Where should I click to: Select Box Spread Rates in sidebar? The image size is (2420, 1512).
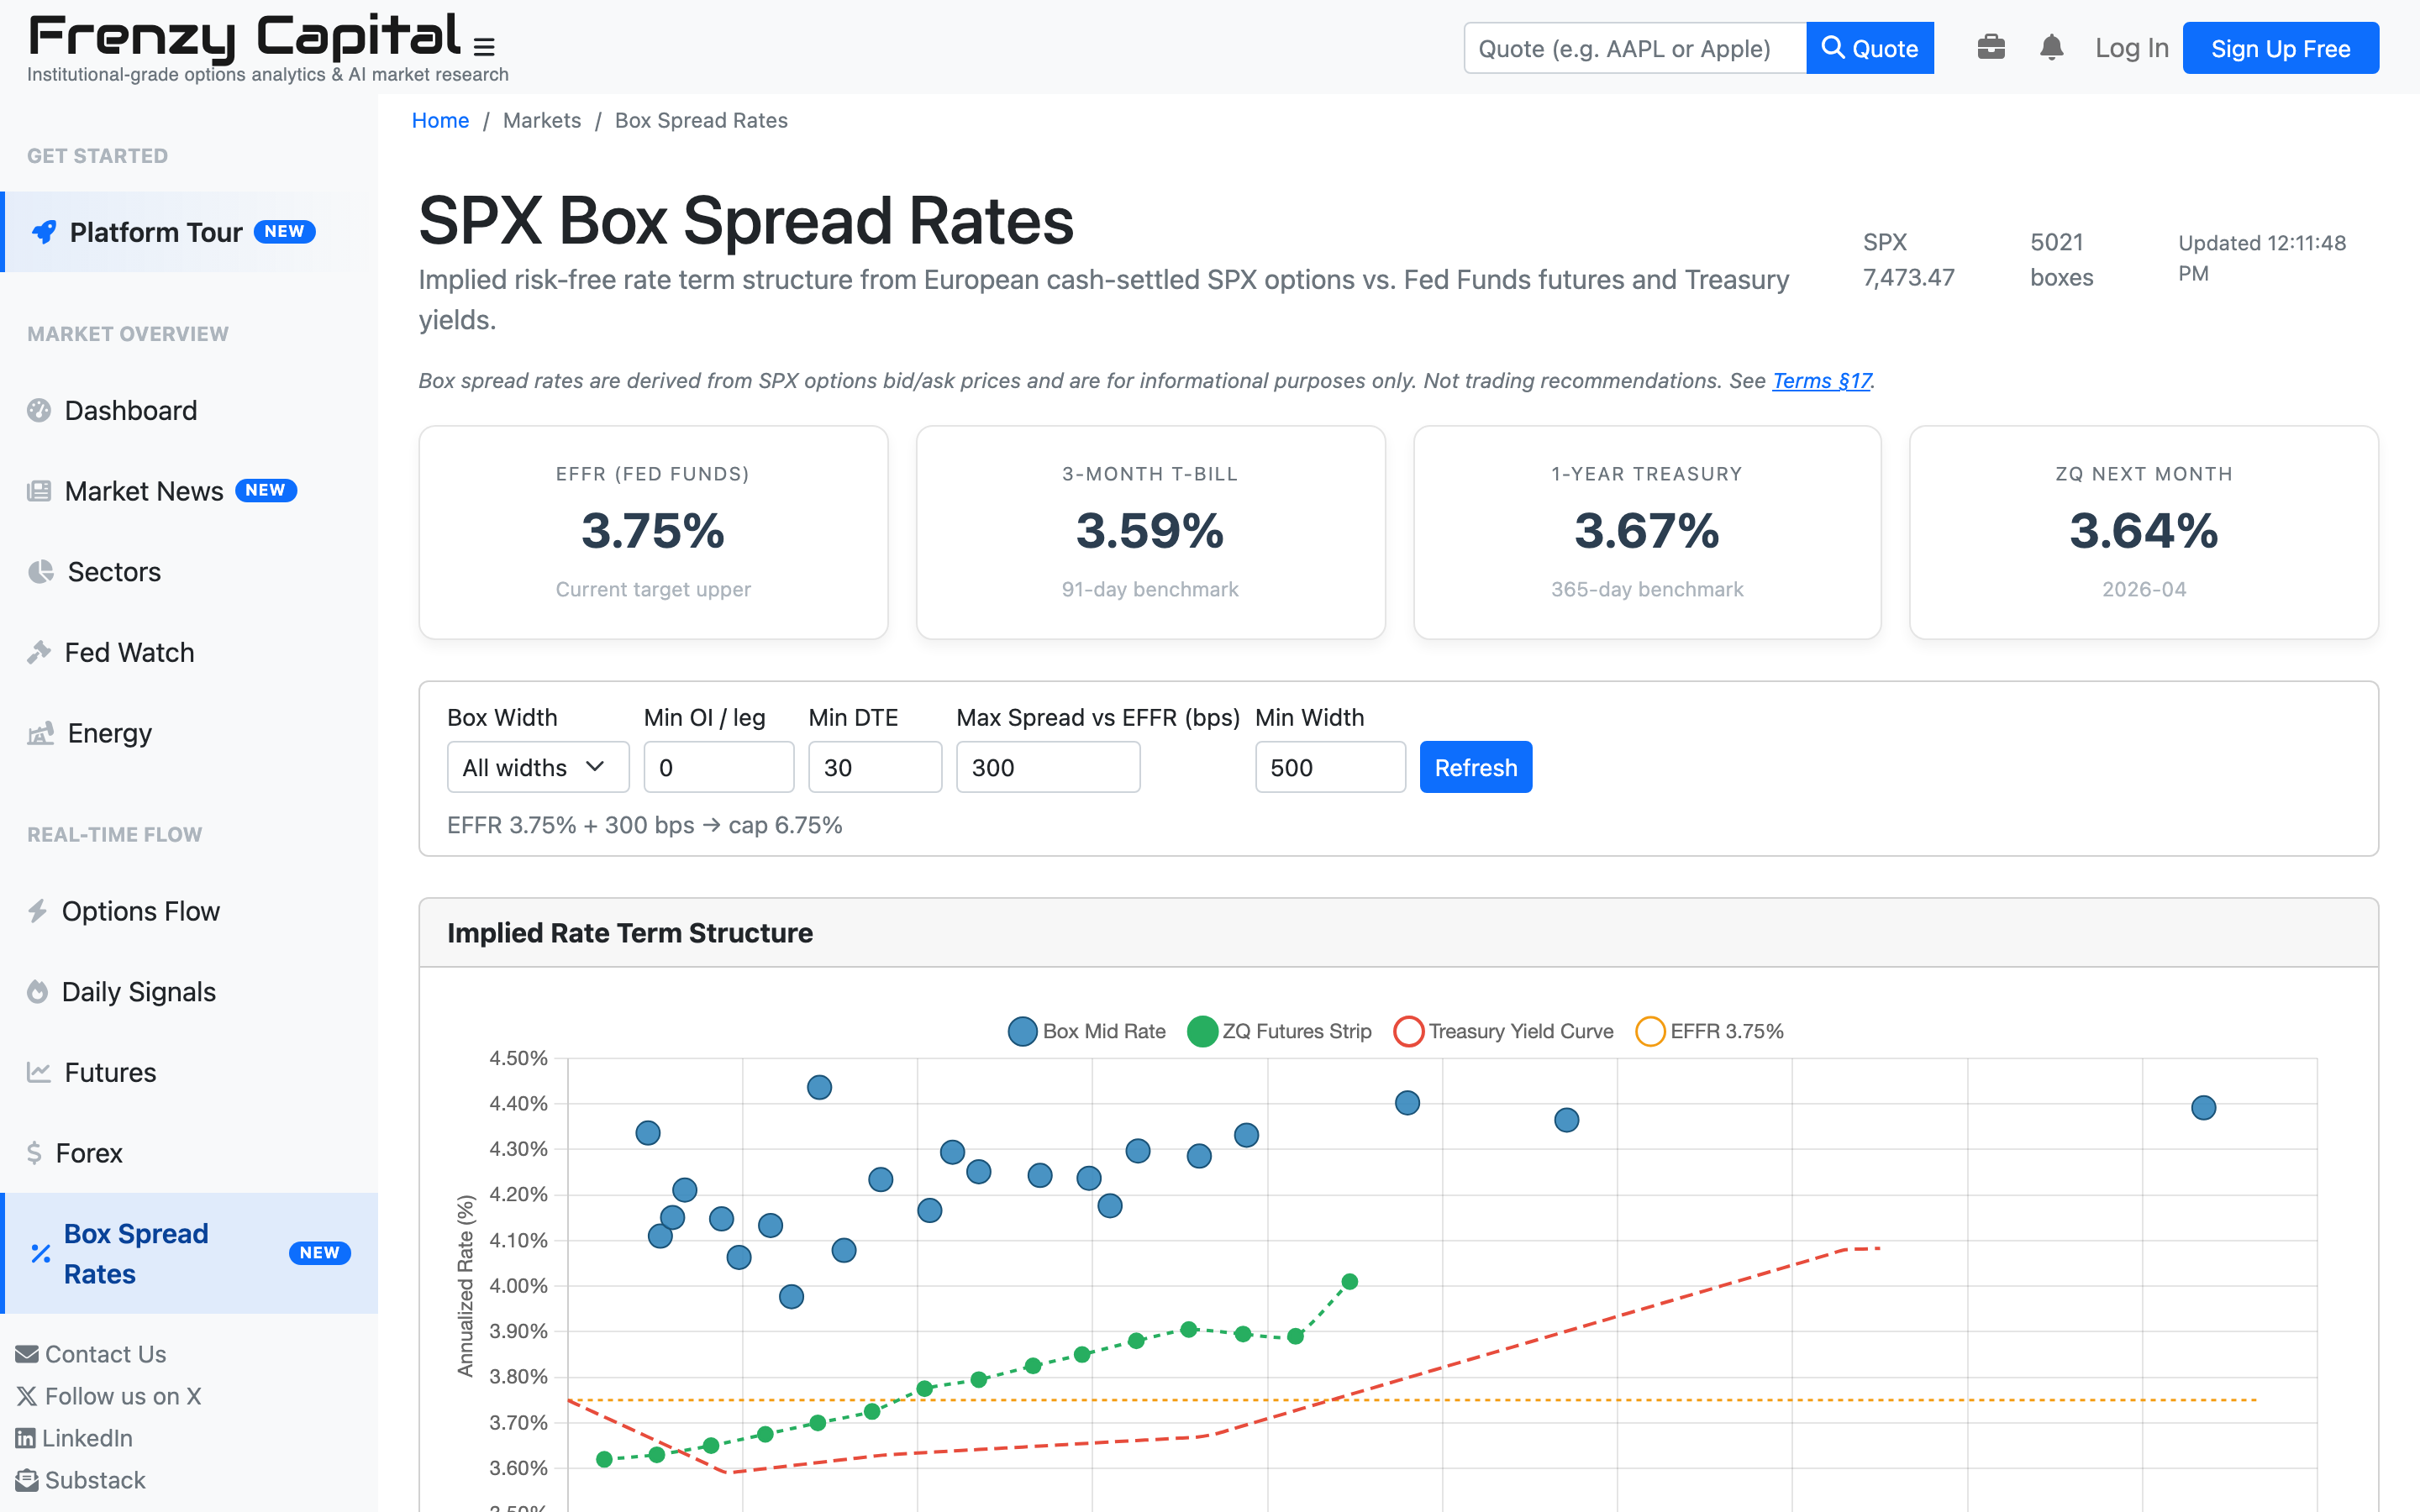coord(191,1253)
